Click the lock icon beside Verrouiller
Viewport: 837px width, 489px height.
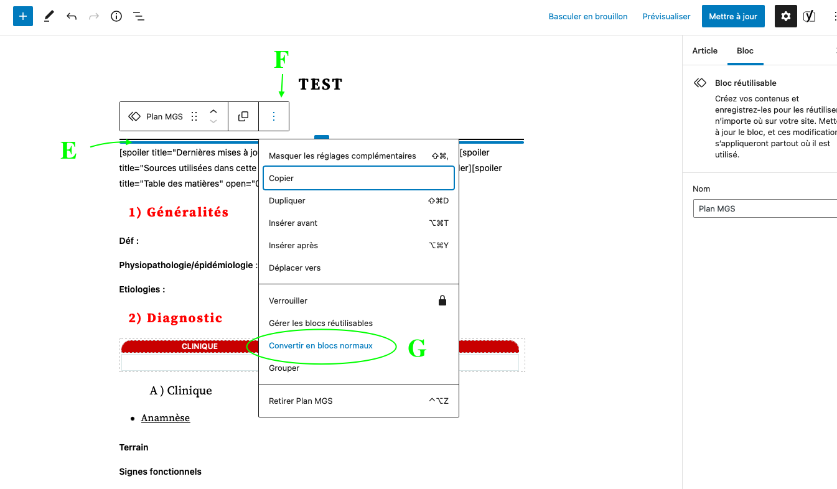tap(442, 300)
